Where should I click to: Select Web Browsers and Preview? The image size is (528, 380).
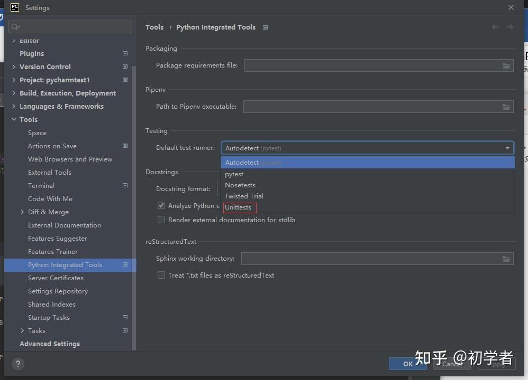click(x=70, y=159)
